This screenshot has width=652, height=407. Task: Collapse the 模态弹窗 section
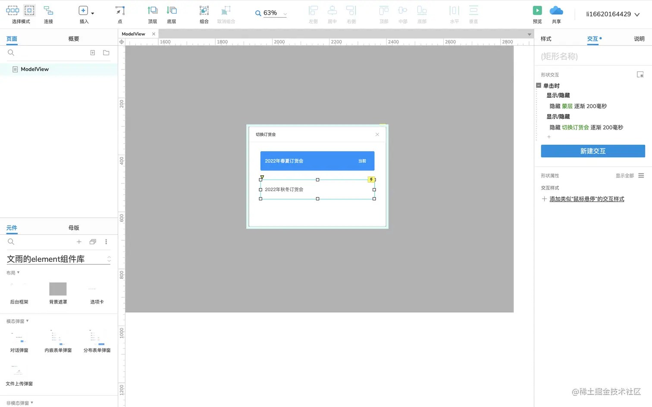click(x=17, y=321)
